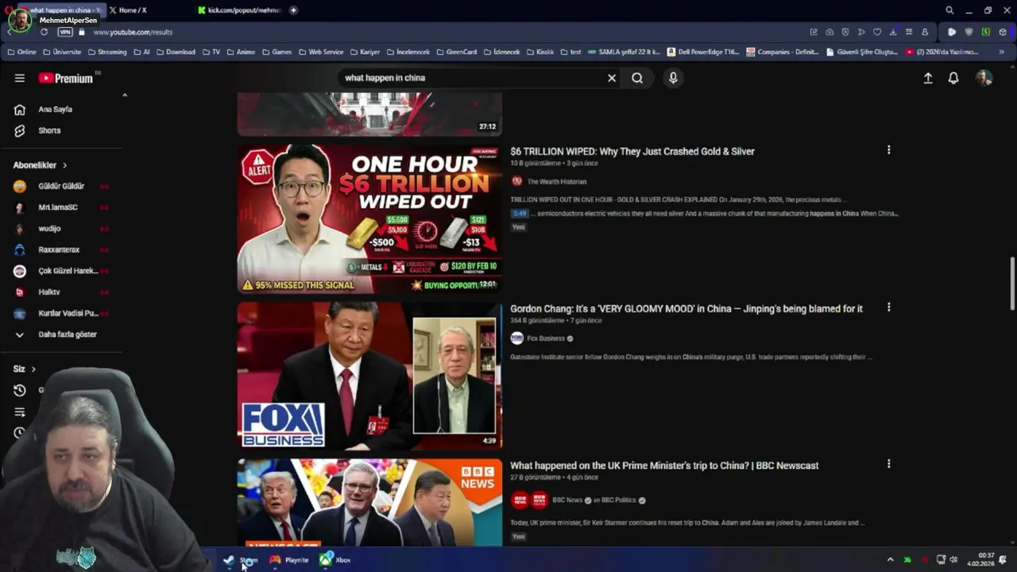Screen dimensions: 1017x572
Task: Open the Create upload icon
Action: pos(928,78)
